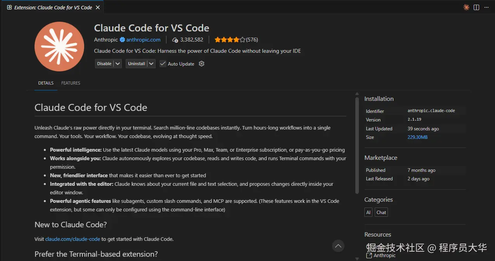Click the verified publisher badge icon

(122, 40)
